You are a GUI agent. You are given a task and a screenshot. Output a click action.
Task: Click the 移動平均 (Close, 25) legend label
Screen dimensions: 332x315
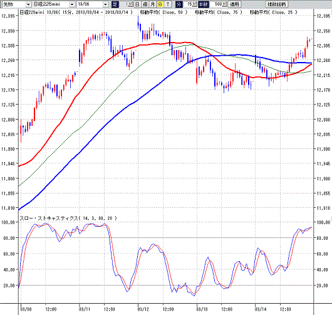tap(273, 13)
